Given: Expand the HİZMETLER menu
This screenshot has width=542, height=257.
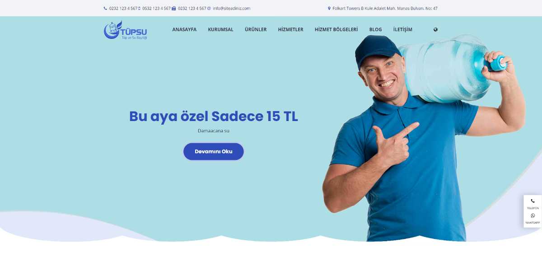Looking at the screenshot, I should coord(290,29).
